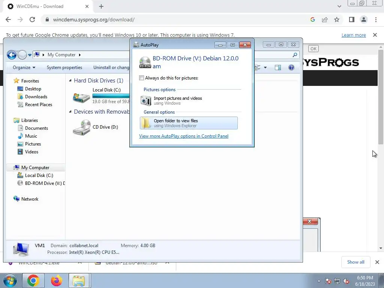Viewport: 384px width, 288px height.
Task: Open the view options dropdown arrow
Action: (x=265, y=67)
